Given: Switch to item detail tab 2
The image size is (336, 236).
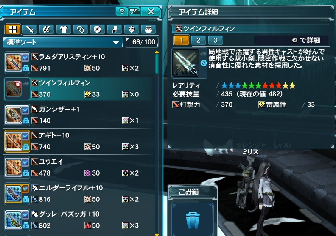Looking at the screenshot, I should point(198,40).
